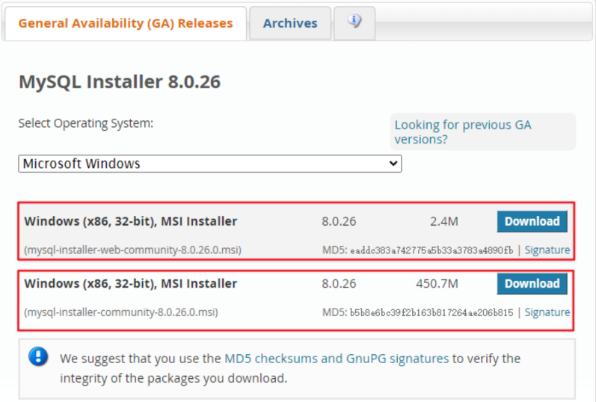Screen dimensions: 596x402
Task: Download the 450.7M full installer
Action: (532, 284)
